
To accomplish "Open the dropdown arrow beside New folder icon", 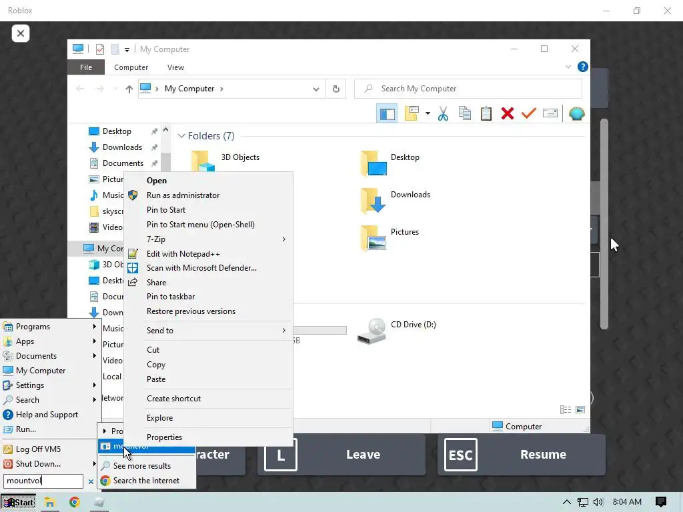I will tap(428, 113).
